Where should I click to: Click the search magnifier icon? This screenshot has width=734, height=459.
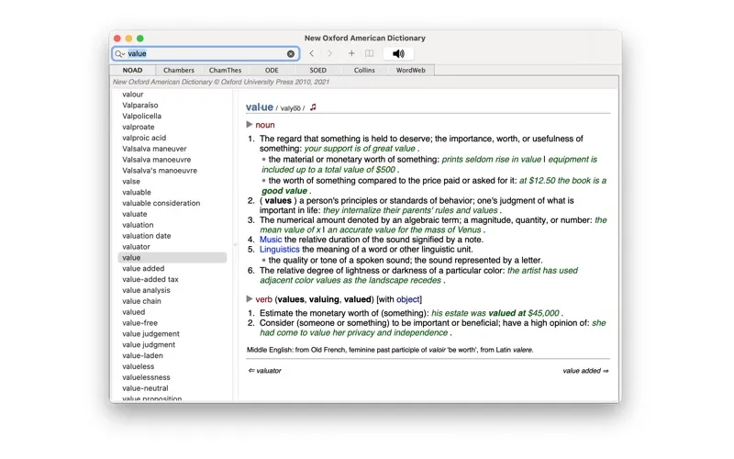119,54
